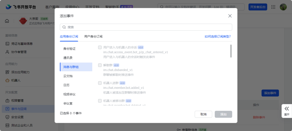The width and height of the screenshot is (292, 131).
Task: Open 协作者管理 in the sidebar
Action: click(19, 52)
